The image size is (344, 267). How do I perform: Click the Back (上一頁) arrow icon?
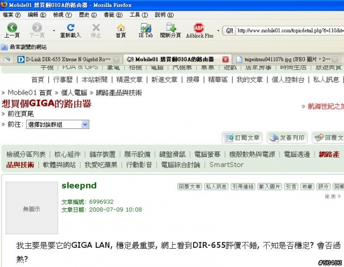tap(12, 27)
